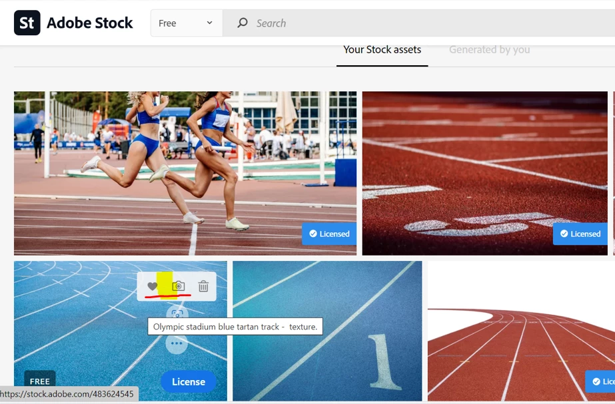Click the Adobe Stock St logo icon
615x404 pixels.
pyautogui.click(x=27, y=23)
